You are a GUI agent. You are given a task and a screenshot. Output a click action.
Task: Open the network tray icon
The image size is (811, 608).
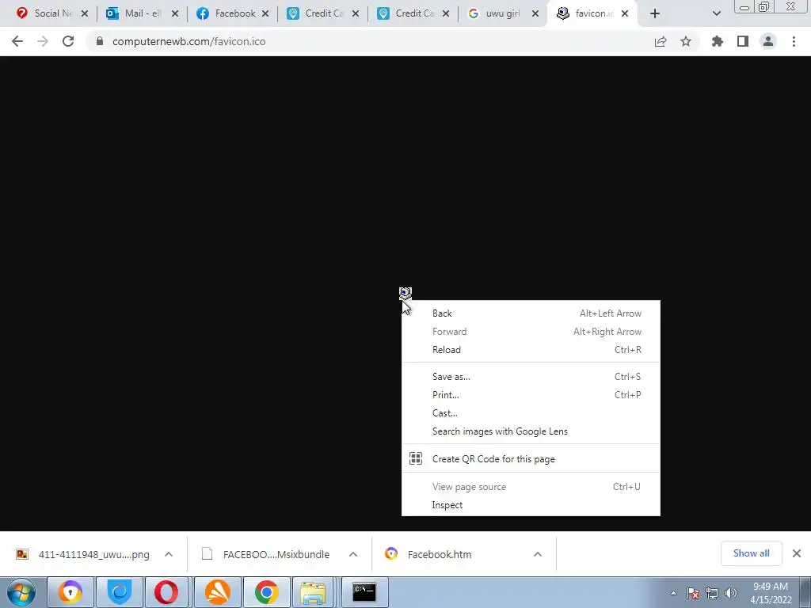click(712, 593)
